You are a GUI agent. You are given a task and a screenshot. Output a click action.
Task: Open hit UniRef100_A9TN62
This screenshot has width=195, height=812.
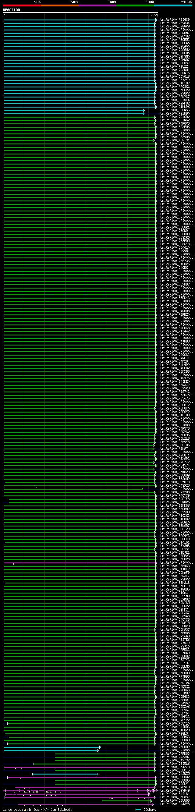click(x=175, y=120)
